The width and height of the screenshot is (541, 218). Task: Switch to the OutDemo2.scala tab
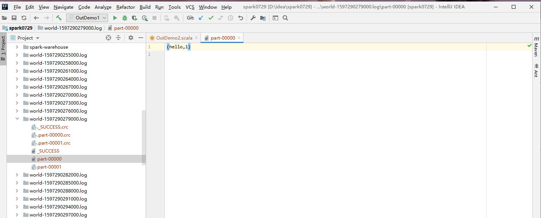(174, 38)
